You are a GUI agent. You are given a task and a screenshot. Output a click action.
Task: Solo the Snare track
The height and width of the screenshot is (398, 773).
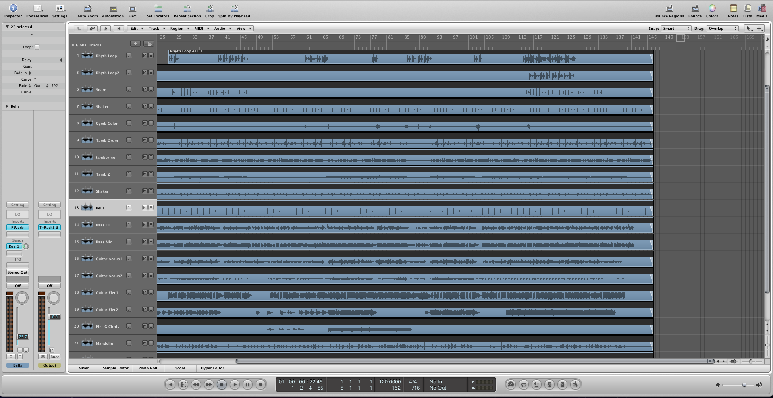click(151, 89)
